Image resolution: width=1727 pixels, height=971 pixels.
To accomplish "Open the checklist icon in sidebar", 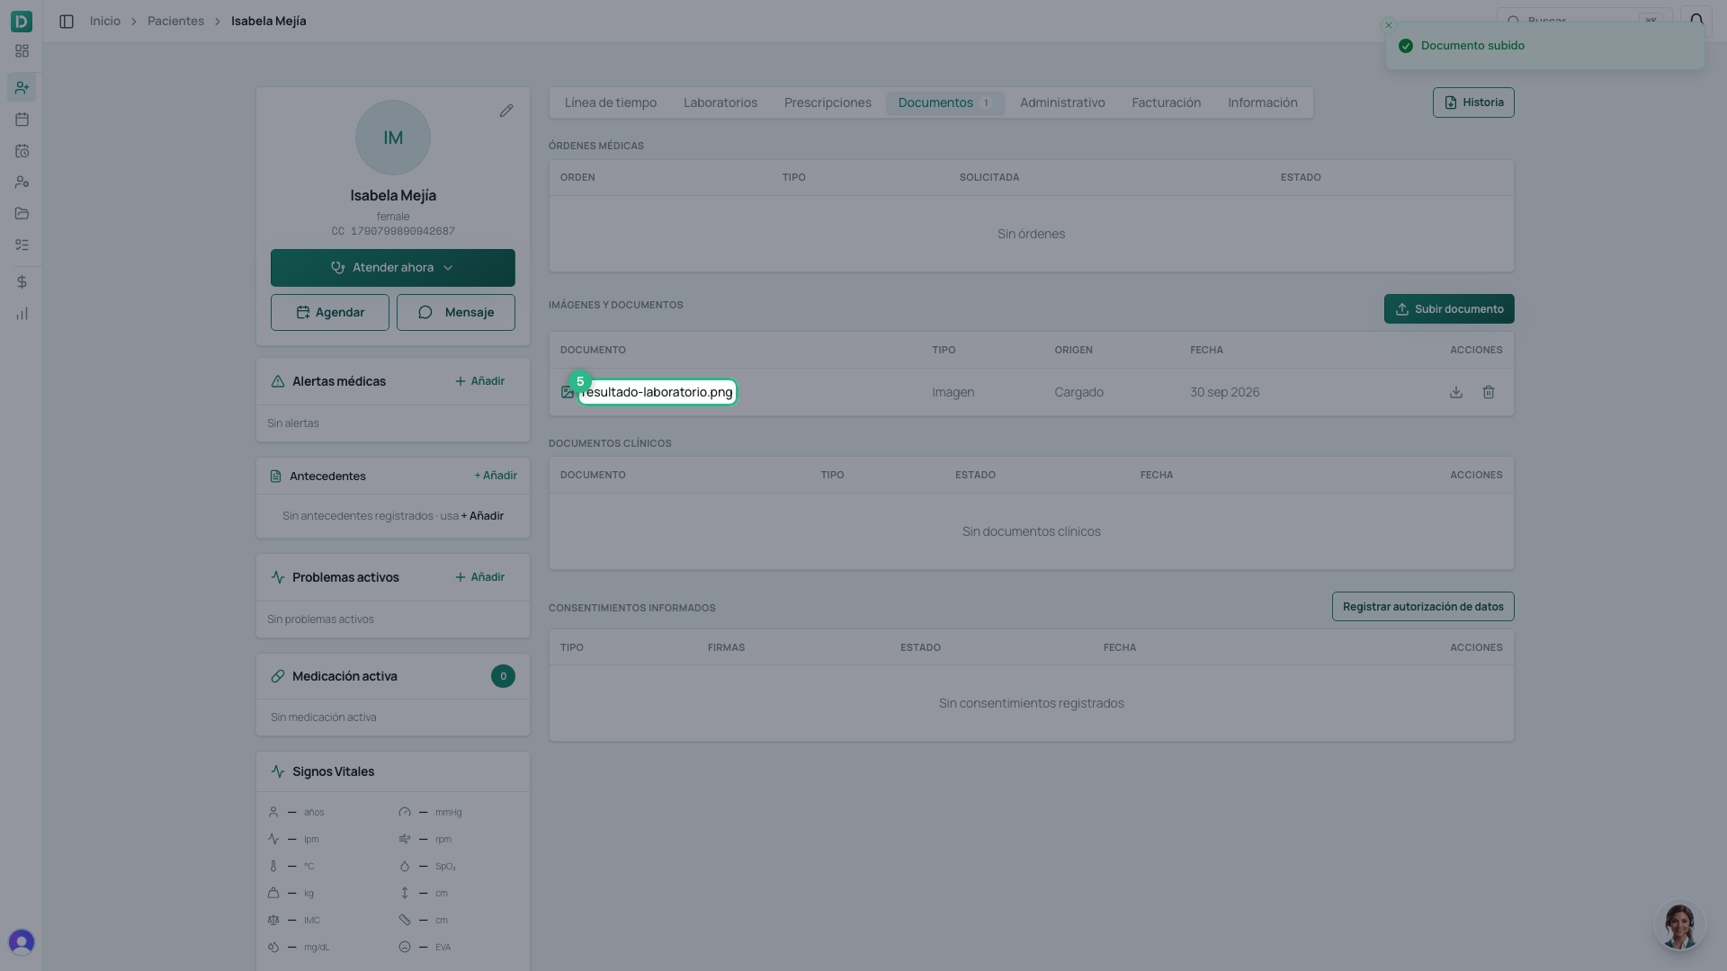I will 22,245.
